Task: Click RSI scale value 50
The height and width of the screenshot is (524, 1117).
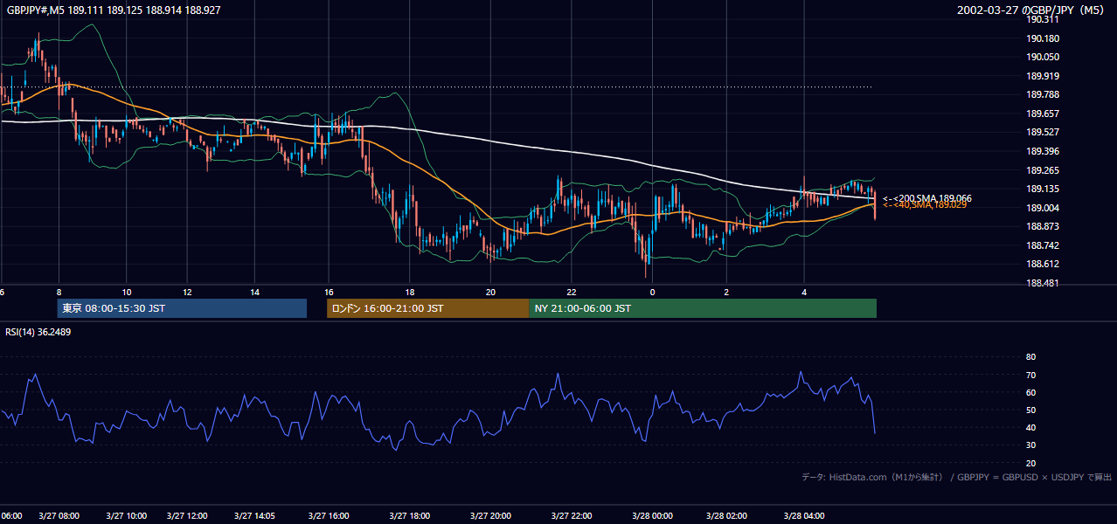Action: tap(1030, 410)
